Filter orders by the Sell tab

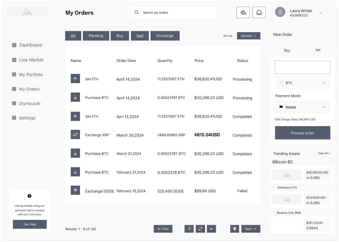140,36
